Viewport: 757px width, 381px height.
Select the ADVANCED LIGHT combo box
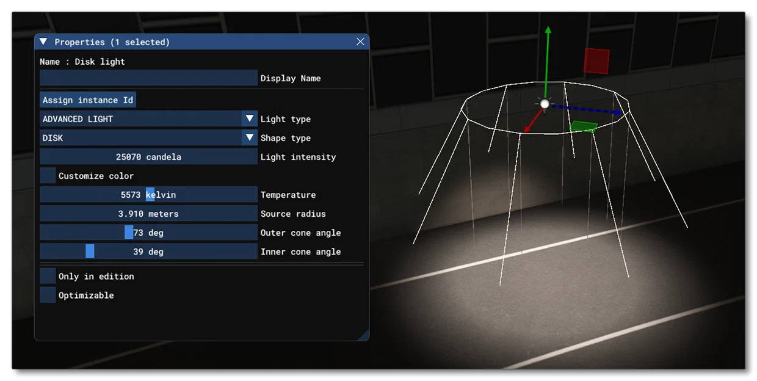148,119
